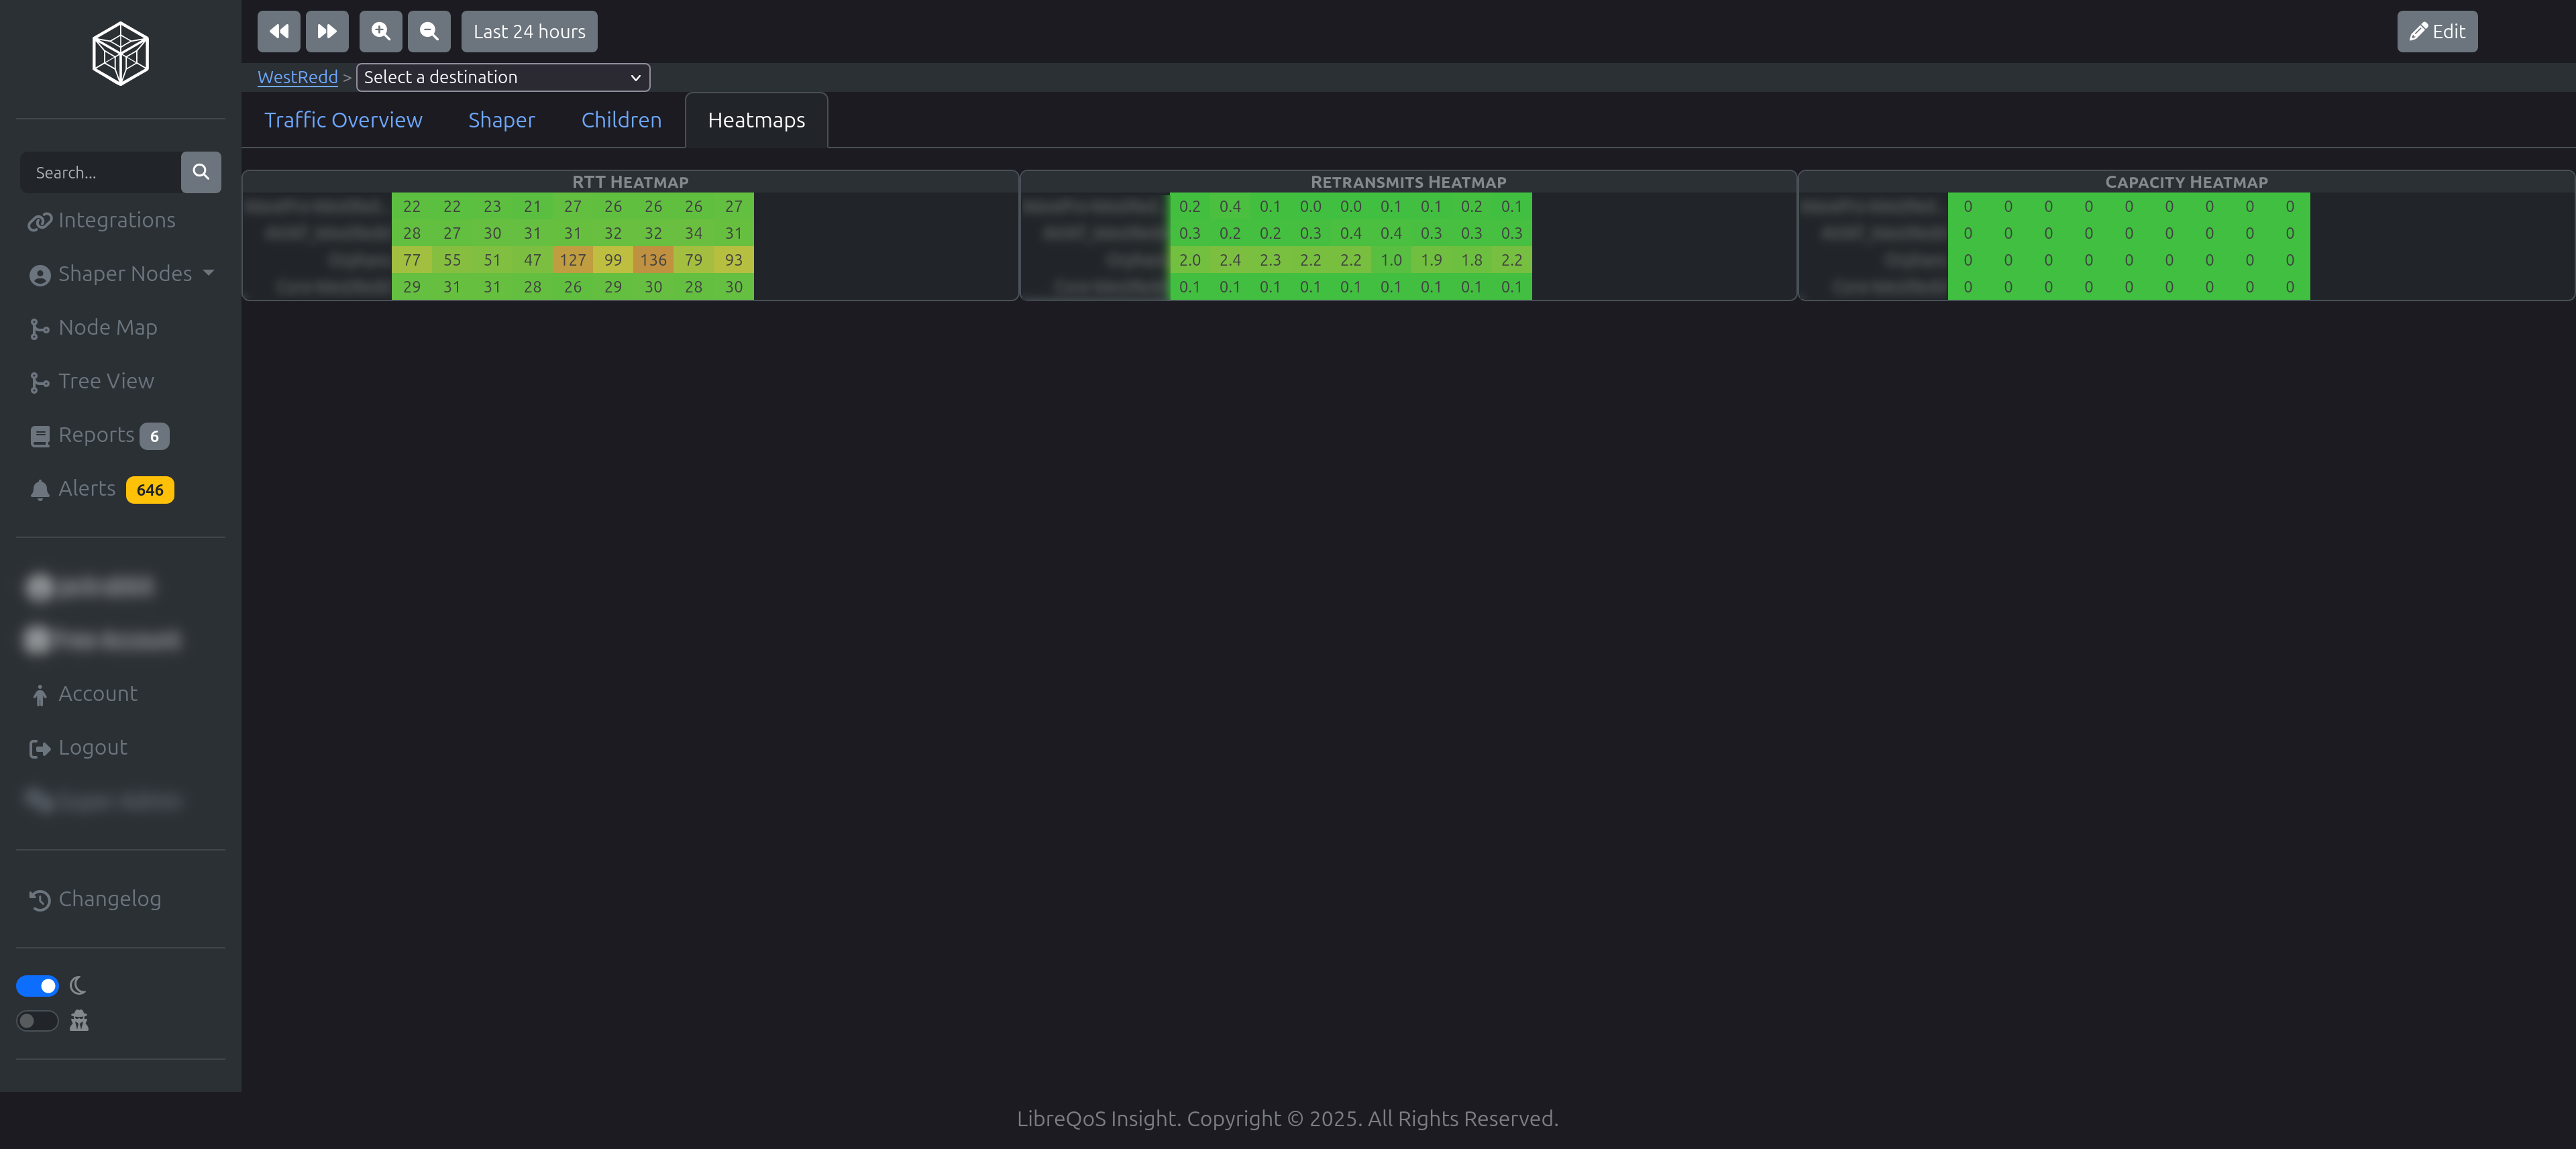The image size is (2576, 1149).
Task: Open the Node Map page
Action: 107,327
